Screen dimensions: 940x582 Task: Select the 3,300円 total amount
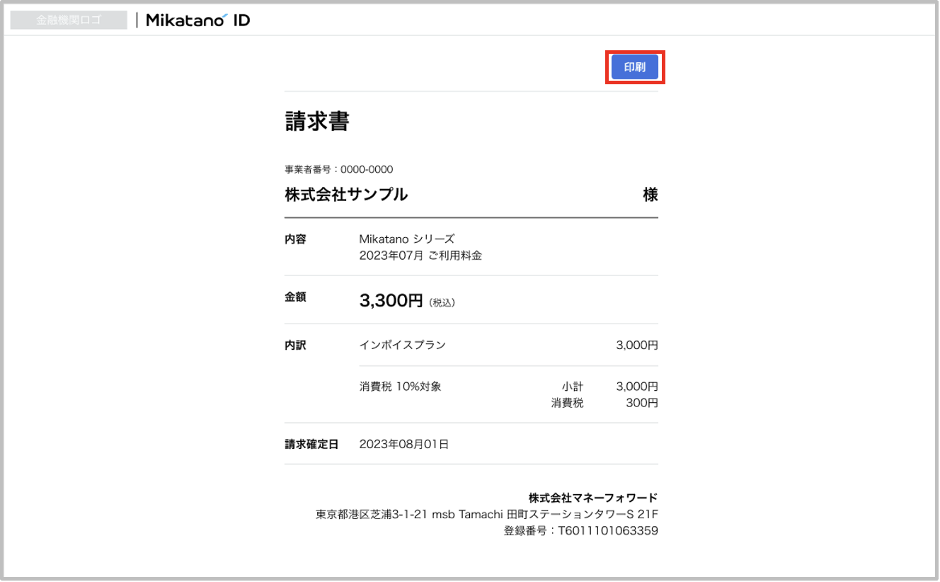click(391, 300)
